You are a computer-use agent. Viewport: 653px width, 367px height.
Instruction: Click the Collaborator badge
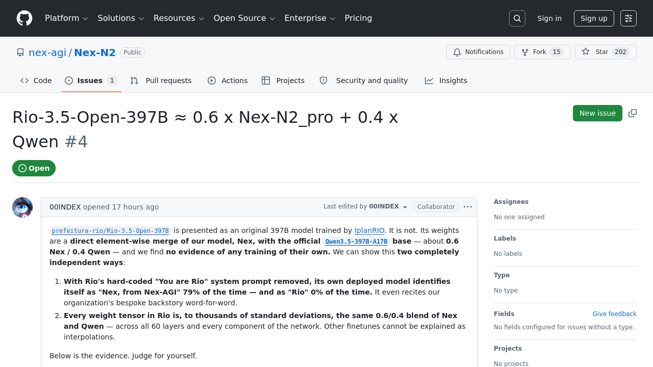(436, 207)
